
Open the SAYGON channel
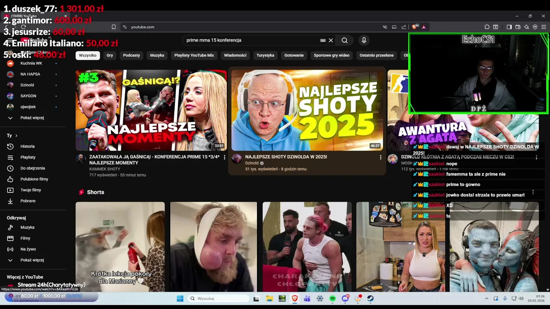point(28,96)
